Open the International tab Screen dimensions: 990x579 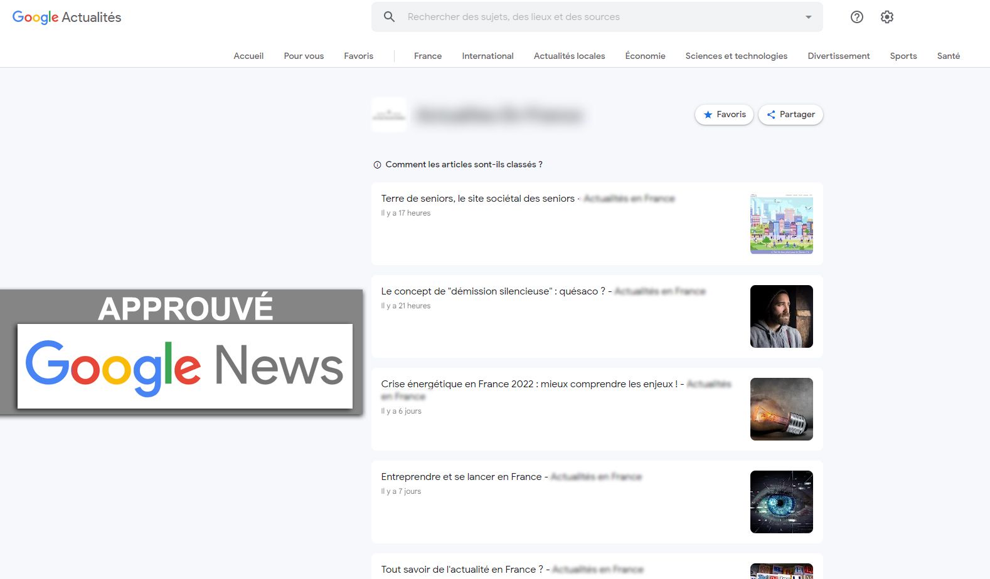[x=487, y=56]
